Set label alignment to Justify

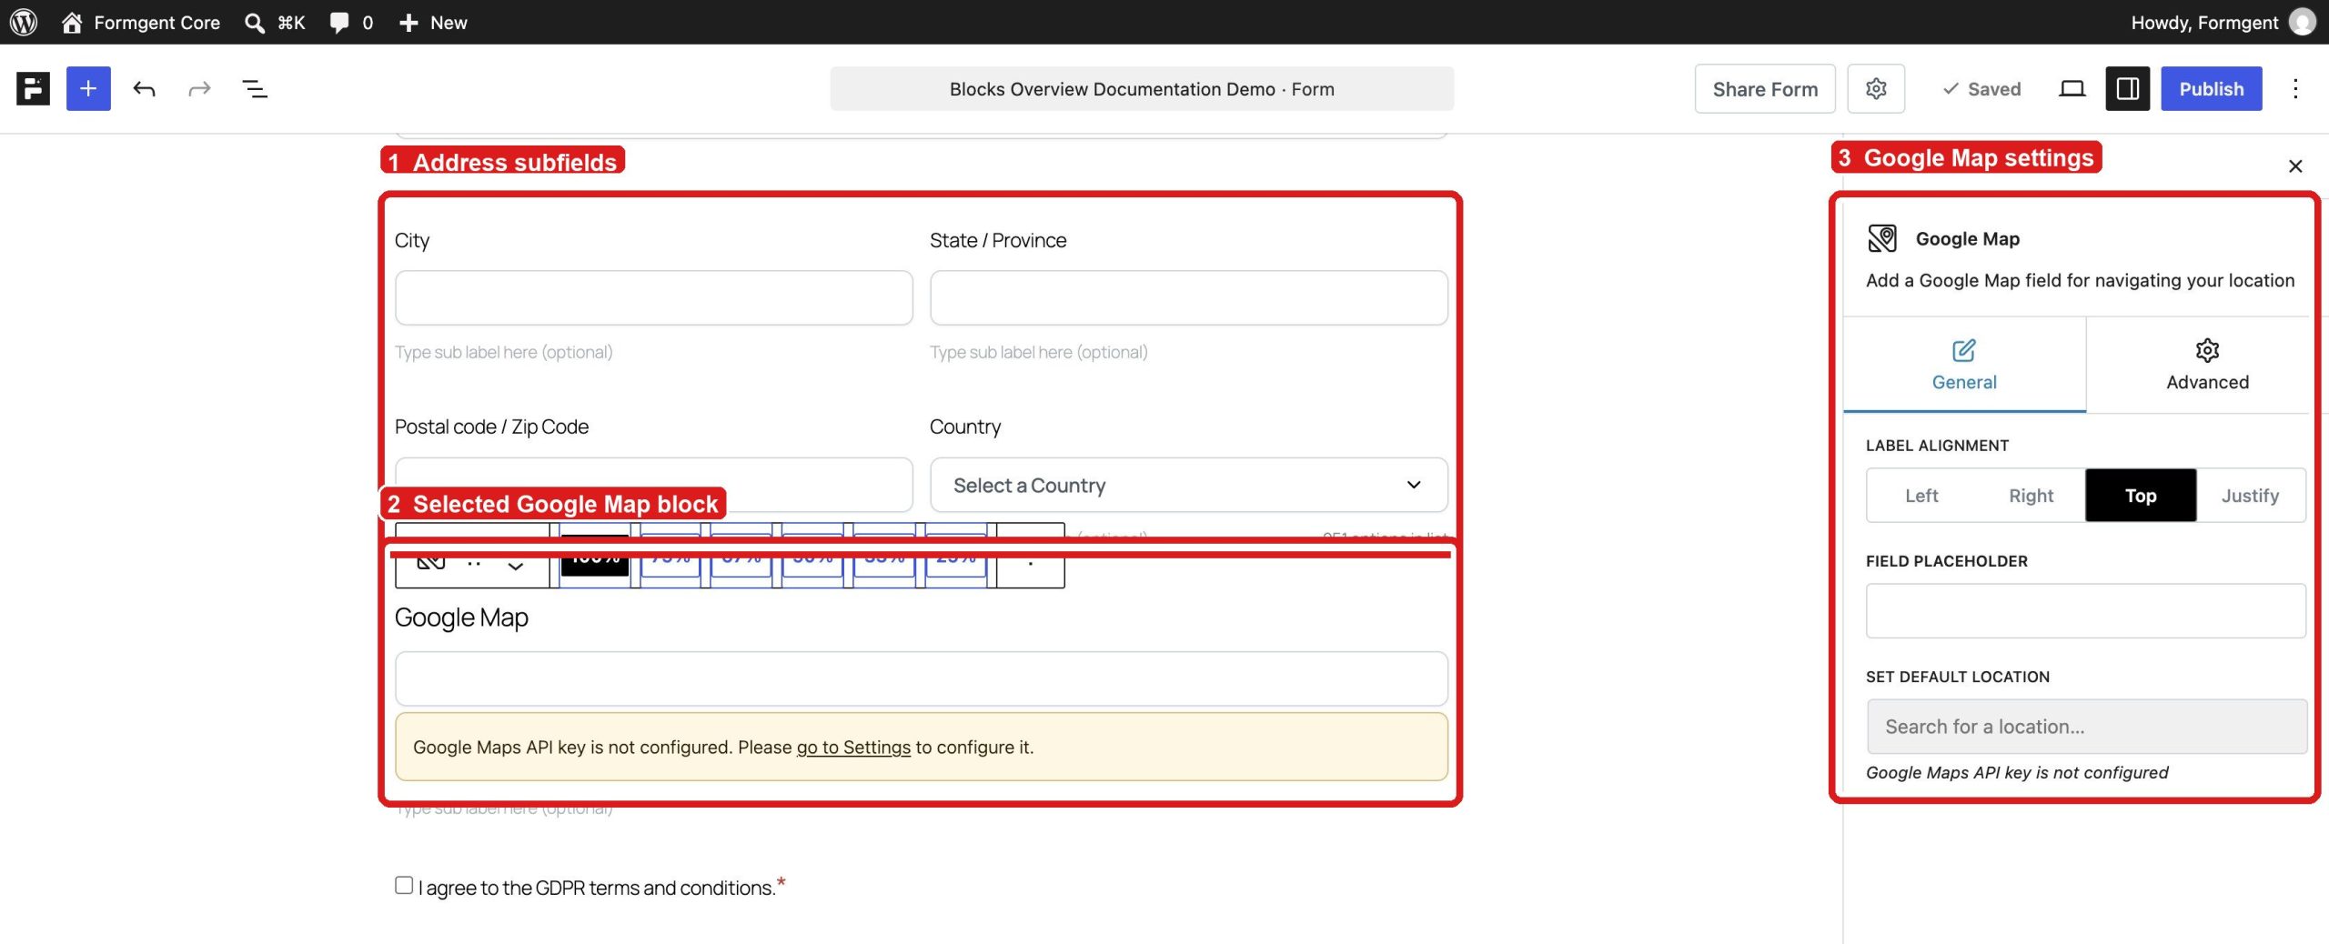[2250, 496]
